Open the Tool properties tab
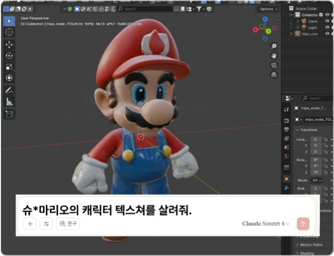The width and height of the screenshot is (334, 256). point(287,109)
